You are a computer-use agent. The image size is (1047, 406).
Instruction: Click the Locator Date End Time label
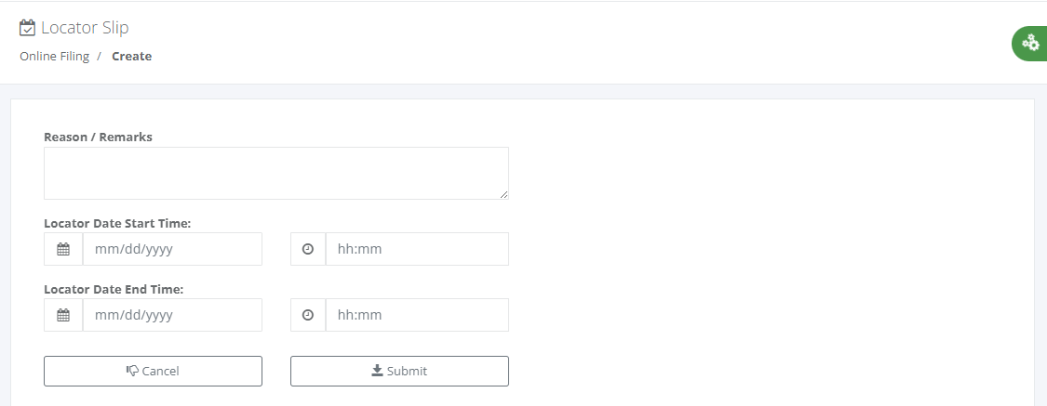coord(114,289)
